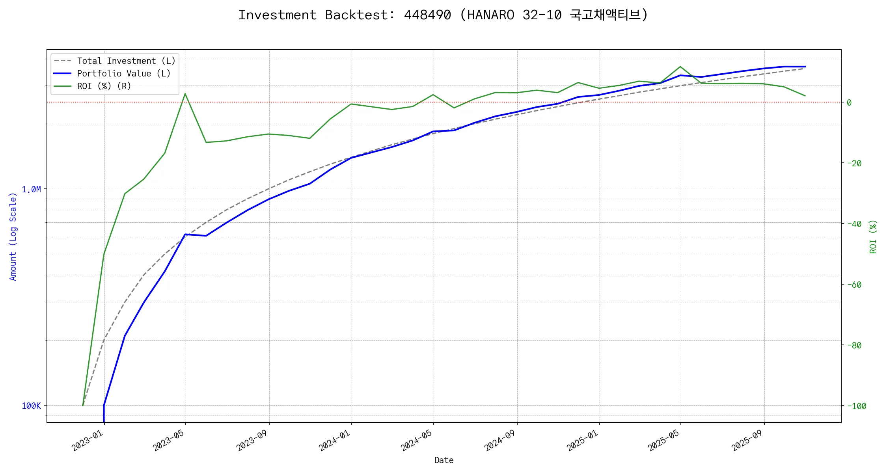
Task: Click the Portfolio Value legend entry
Action: point(123,74)
